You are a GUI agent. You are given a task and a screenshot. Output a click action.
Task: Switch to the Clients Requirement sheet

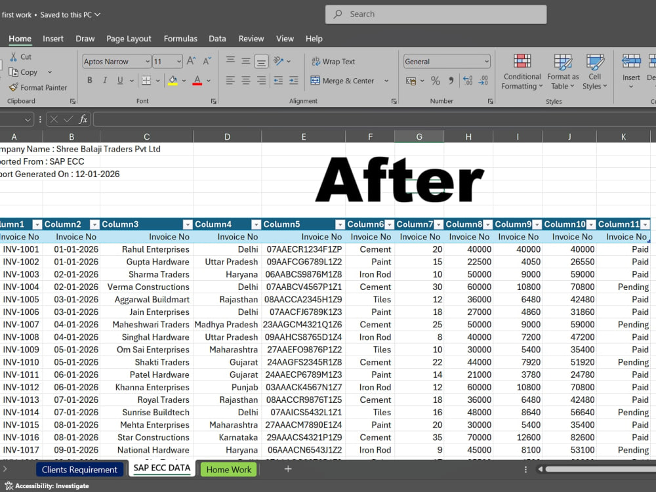coord(79,470)
